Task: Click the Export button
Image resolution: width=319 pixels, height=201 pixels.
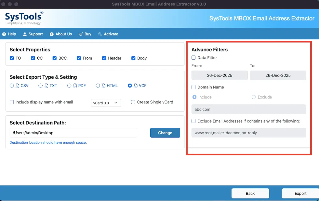Action: coord(300,193)
